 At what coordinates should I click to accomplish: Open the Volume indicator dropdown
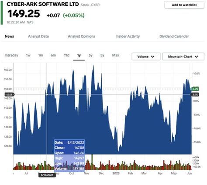[146, 57]
